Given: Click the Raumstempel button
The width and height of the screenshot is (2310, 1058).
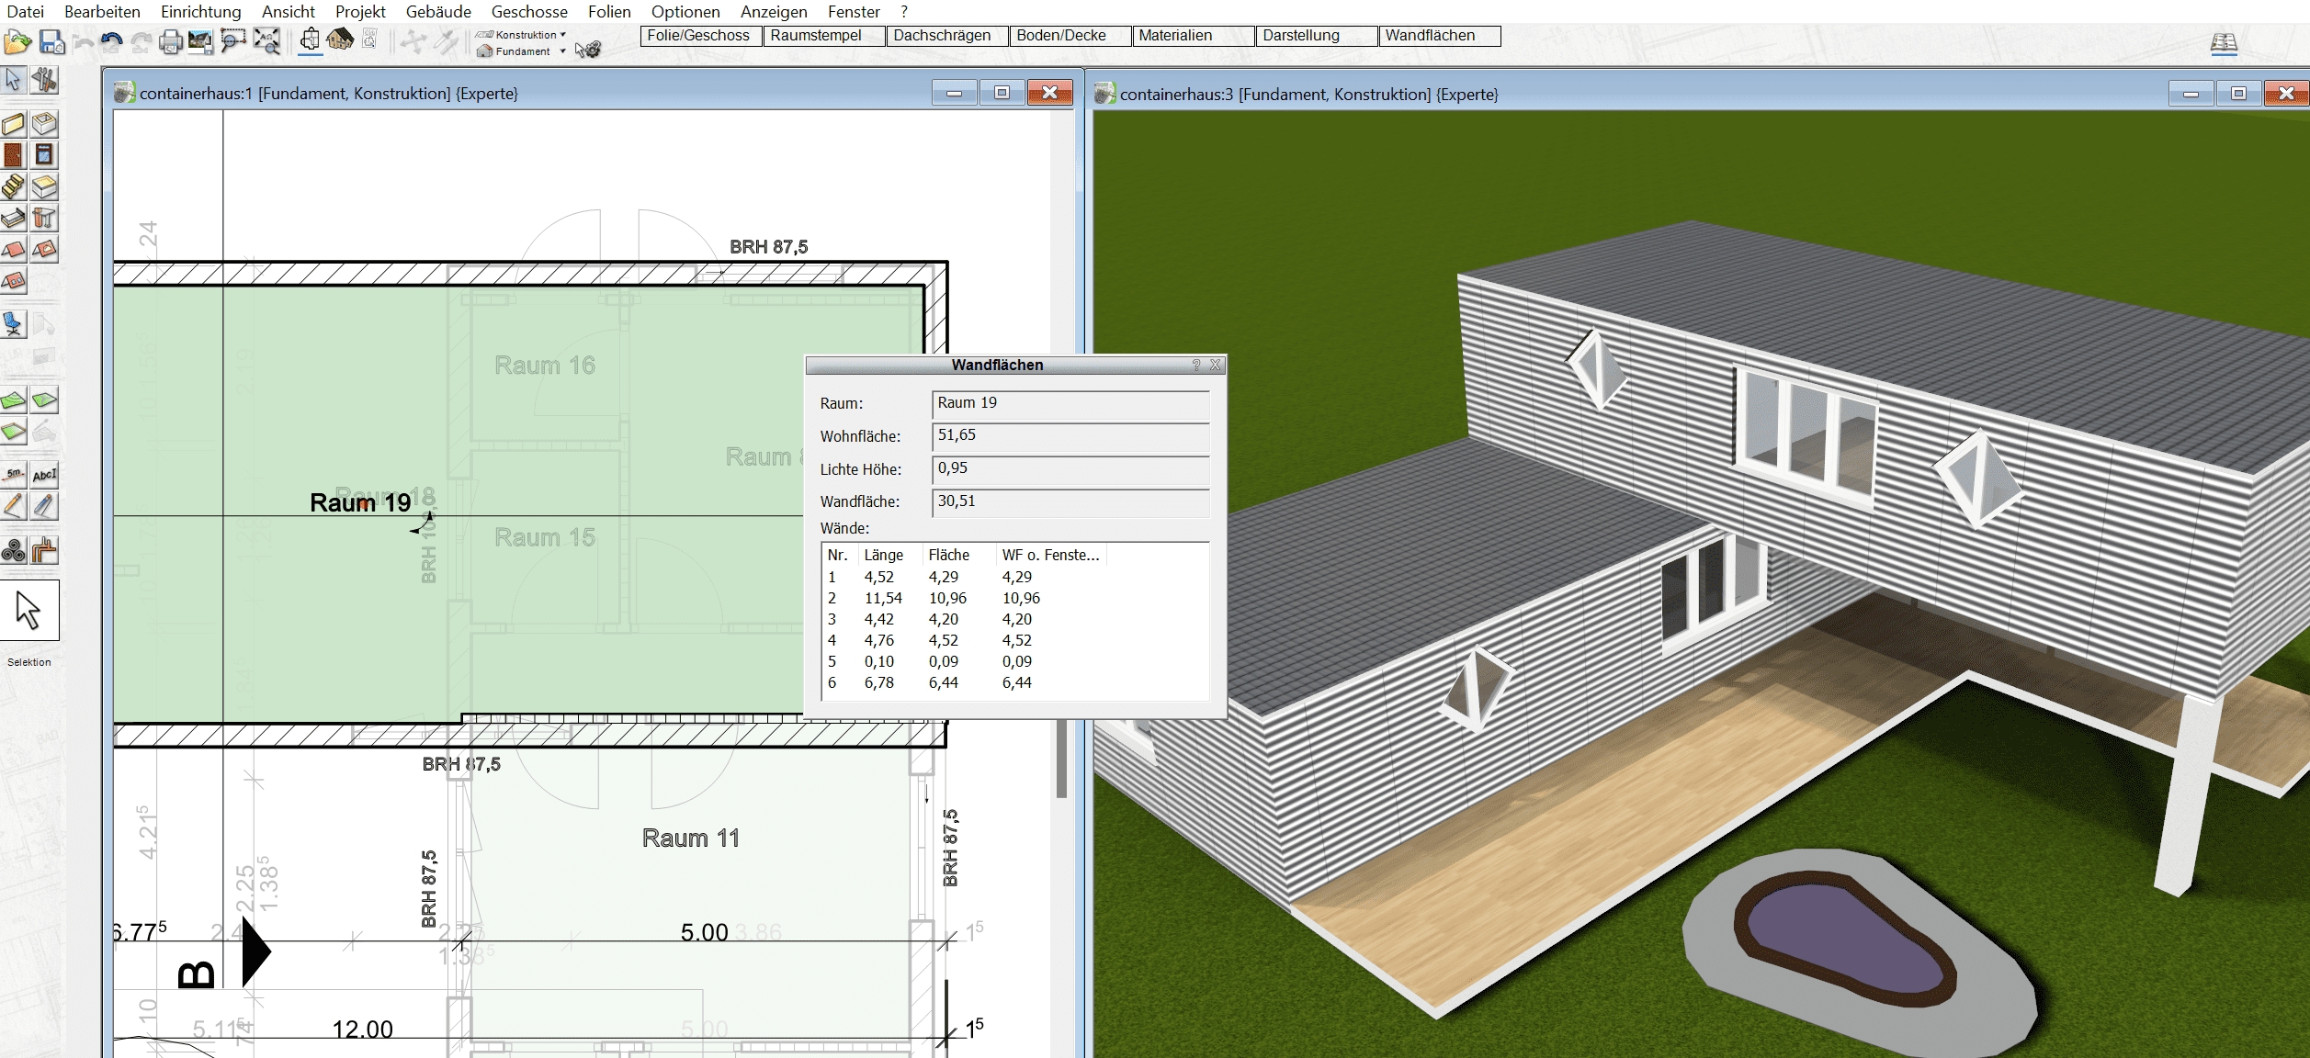Looking at the screenshot, I should tap(823, 36).
